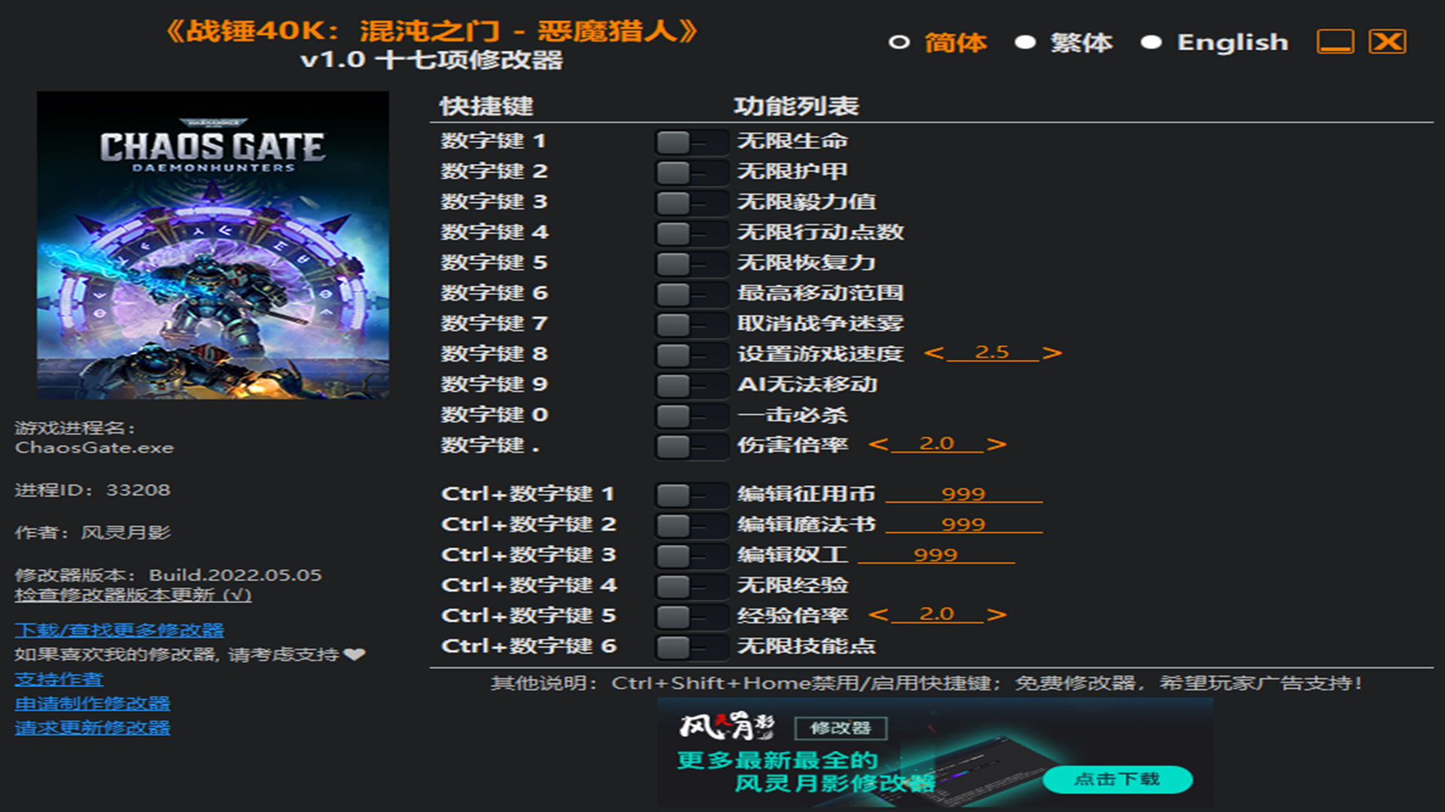Increase game speed with right arrow
The width and height of the screenshot is (1445, 812).
[x=1052, y=353]
